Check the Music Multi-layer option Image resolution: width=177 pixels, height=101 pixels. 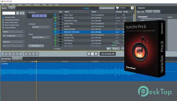tap(3, 22)
